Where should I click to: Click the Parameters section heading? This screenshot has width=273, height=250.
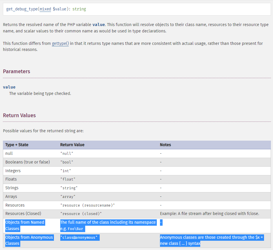point(17,71)
